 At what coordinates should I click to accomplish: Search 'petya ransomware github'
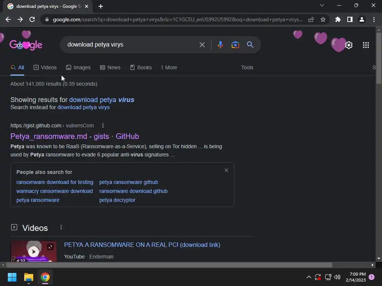(129, 182)
